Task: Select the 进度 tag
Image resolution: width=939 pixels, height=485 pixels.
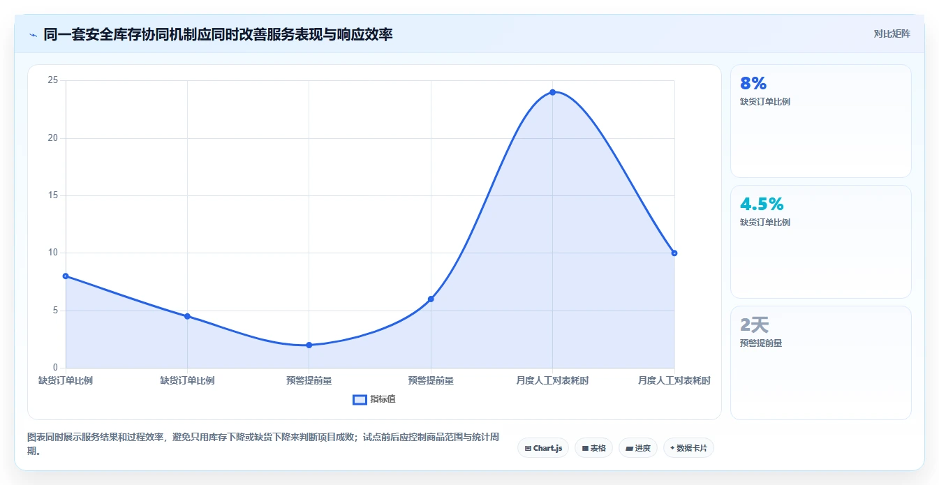Action: coord(637,448)
